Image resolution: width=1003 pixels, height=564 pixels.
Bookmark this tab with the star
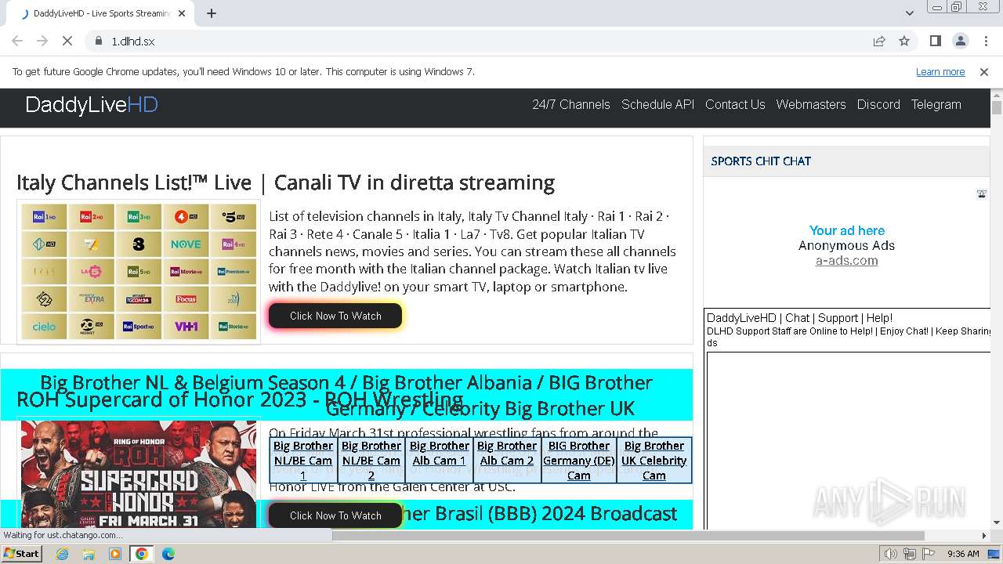[x=904, y=41]
